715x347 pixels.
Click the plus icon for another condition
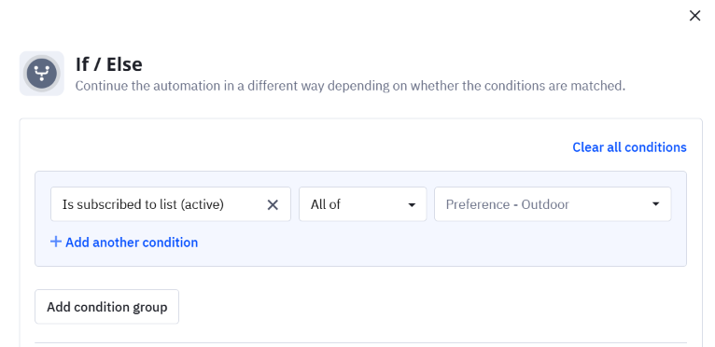tap(56, 242)
